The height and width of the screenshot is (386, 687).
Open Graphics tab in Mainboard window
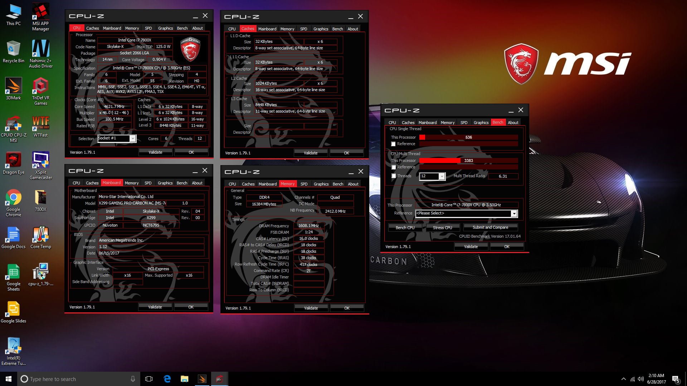pyautogui.click(x=165, y=183)
